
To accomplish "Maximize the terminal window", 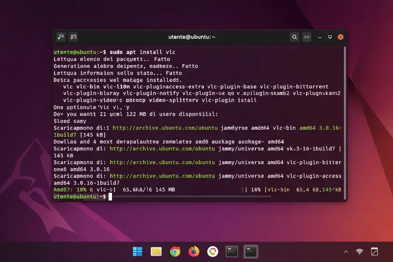I will coord(330,37).
